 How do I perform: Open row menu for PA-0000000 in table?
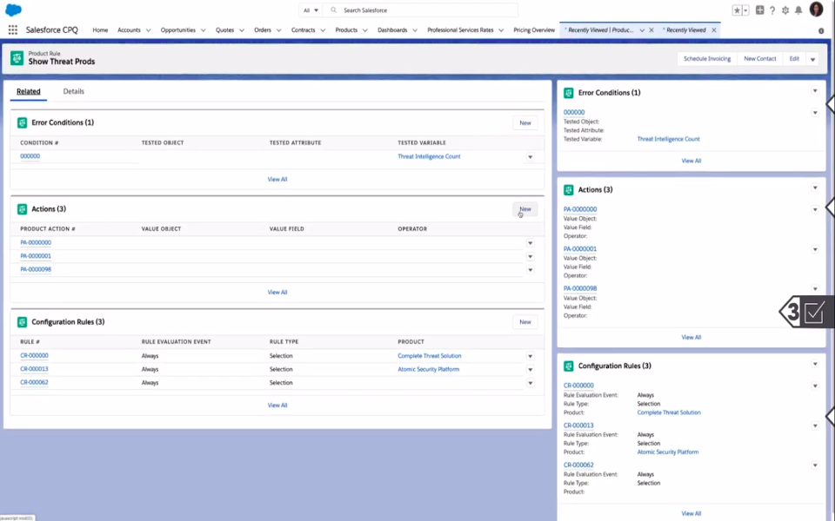(531, 243)
